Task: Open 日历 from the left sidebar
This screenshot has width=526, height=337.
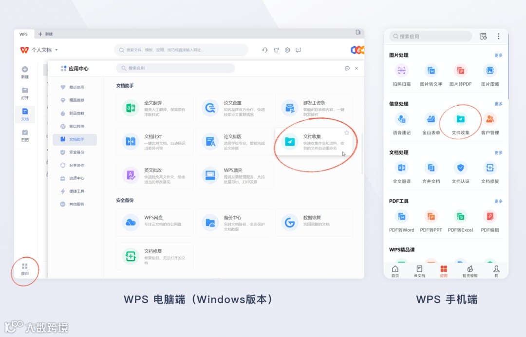Action: pos(25,135)
